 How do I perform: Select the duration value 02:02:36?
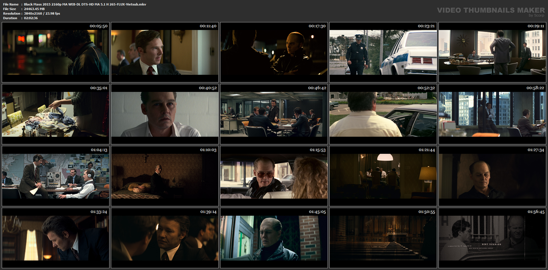[x=31, y=18]
